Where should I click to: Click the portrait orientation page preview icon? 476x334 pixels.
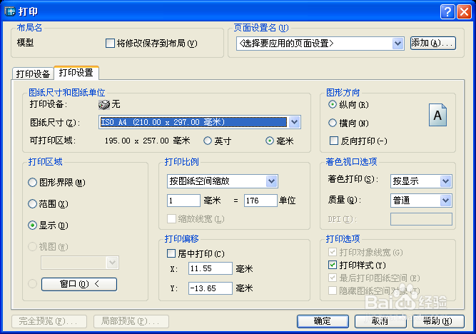437,115
